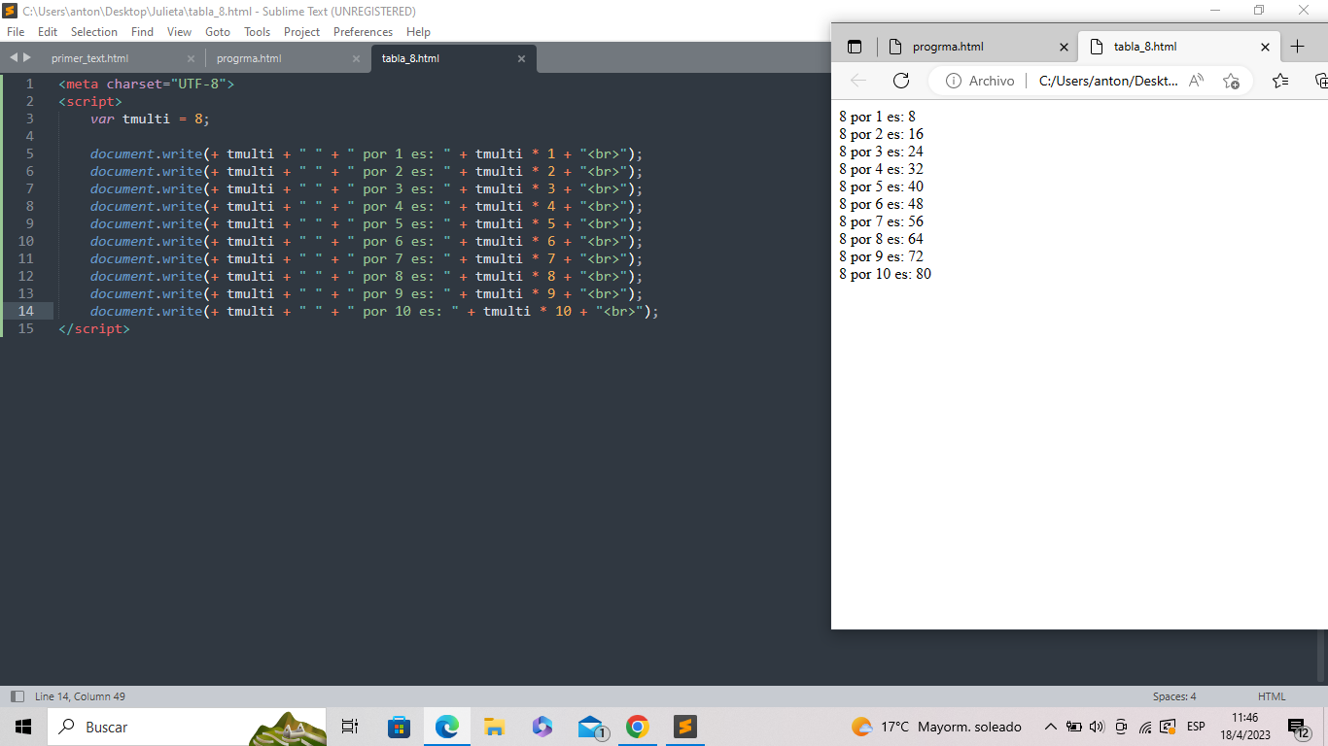Go to next tab with right arrow
This screenshot has width=1328, height=746.
point(26,58)
